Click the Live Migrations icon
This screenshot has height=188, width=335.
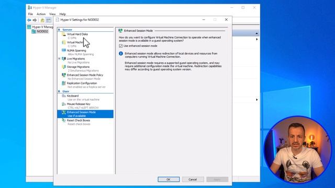pos(64,58)
